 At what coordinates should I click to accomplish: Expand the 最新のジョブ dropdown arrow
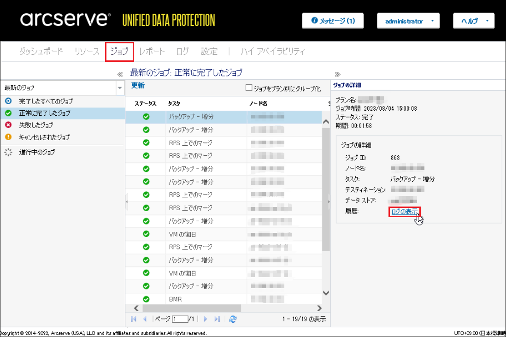(120, 88)
